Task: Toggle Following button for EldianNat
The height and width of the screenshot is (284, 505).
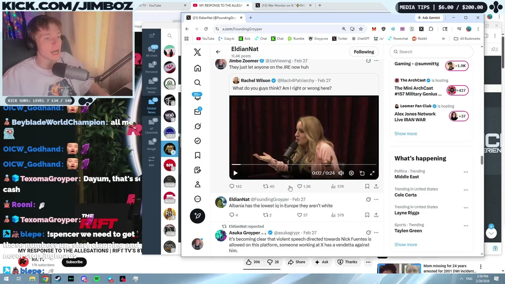Action: click(364, 52)
